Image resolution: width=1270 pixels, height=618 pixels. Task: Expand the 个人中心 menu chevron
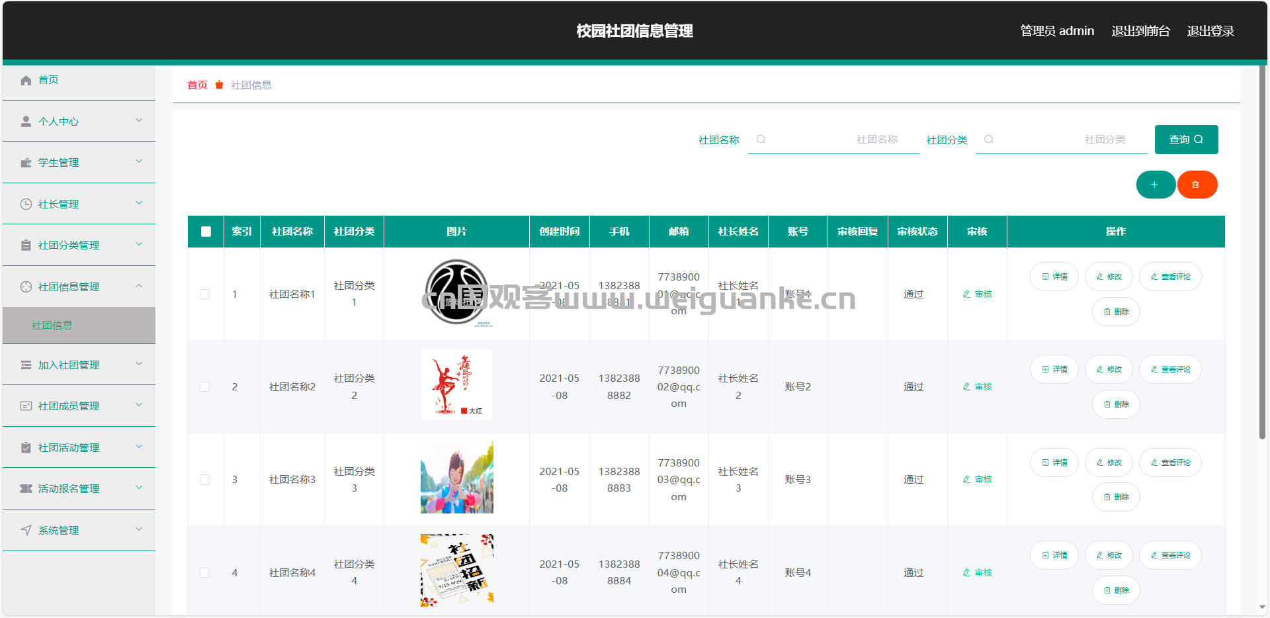tap(139, 120)
